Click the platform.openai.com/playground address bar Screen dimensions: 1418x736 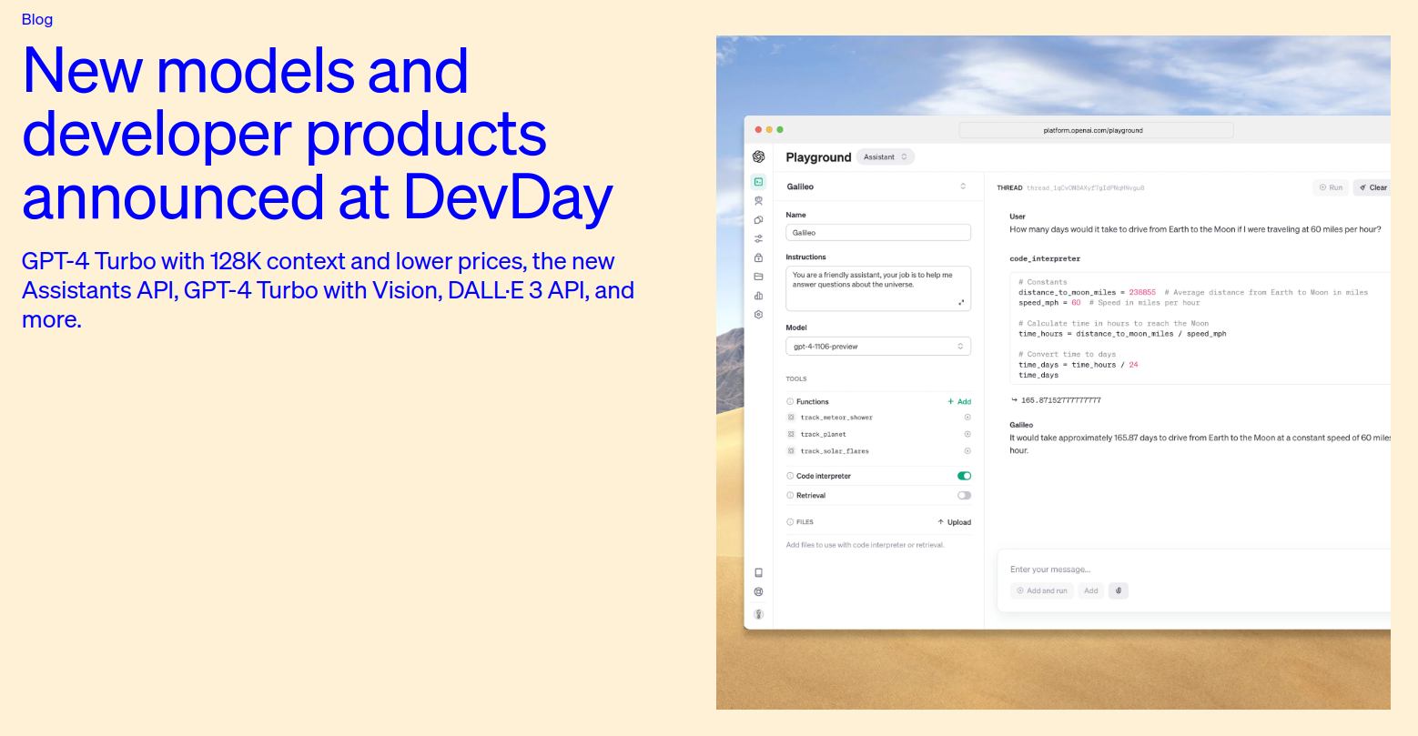tap(1096, 130)
